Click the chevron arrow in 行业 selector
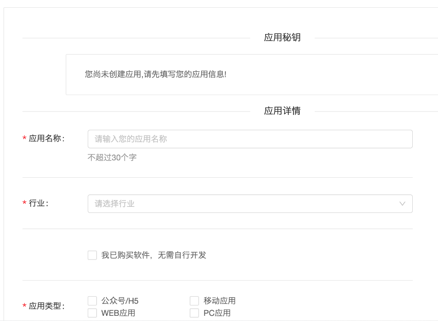Image resolution: width=438 pixels, height=321 pixels. (402, 204)
